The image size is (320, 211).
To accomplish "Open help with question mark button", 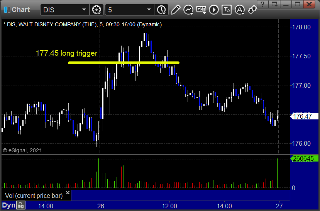I will tap(262, 4).
